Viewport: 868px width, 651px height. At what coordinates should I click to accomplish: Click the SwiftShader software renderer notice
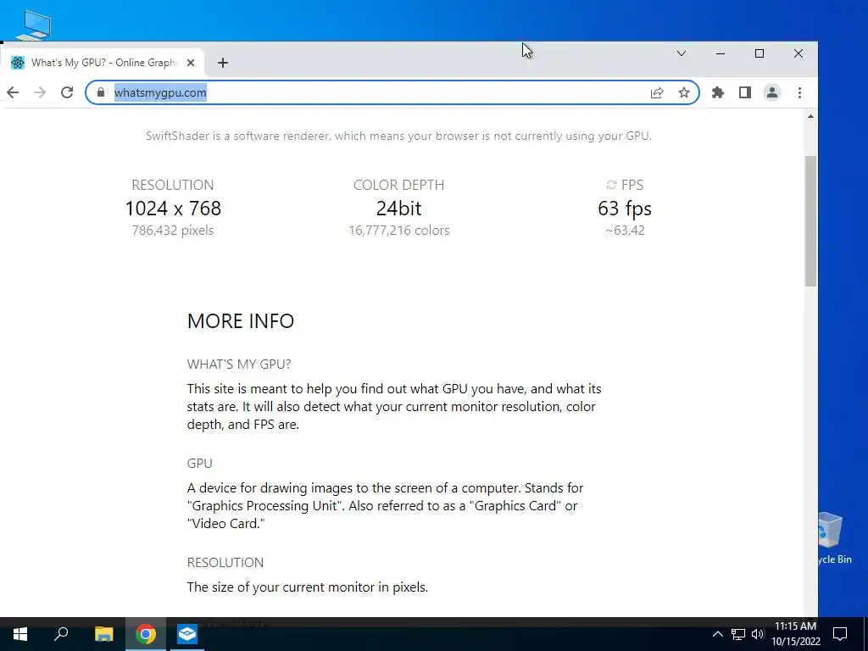pos(398,136)
